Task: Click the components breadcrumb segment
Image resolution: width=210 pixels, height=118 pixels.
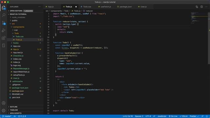Action: 56,11
